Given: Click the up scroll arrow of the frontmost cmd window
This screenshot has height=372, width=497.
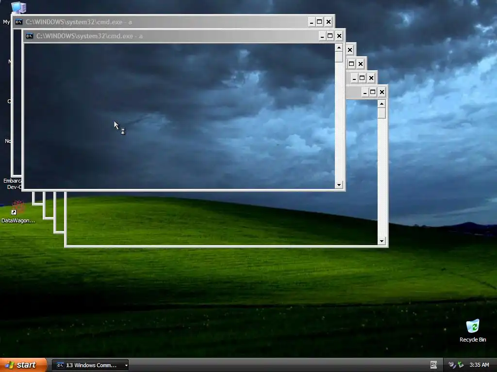Looking at the screenshot, I should tap(339, 48).
